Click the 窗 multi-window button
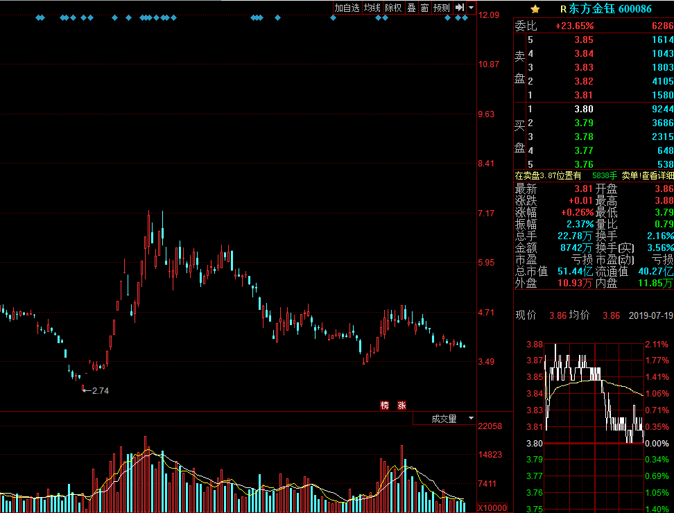Image resolution: width=674 pixels, height=513 pixels. point(424,8)
